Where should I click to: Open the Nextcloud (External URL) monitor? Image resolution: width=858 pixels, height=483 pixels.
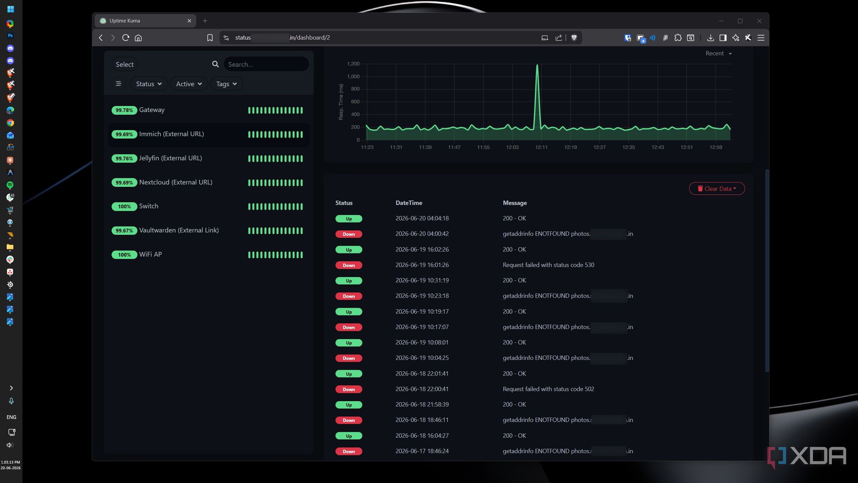coord(208,182)
